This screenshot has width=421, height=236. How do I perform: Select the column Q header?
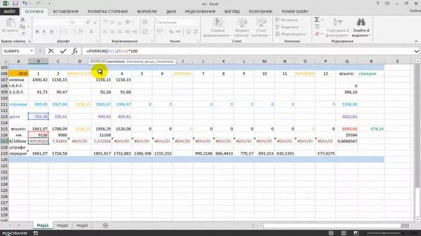coord(347,61)
